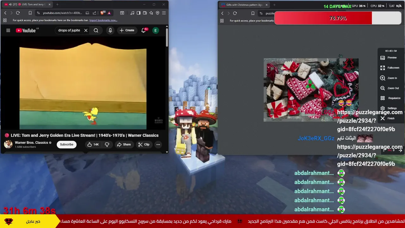Image resolution: width=405 pixels, height=228 pixels.
Task: Open apps grid in puzzle window bookmarks bar
Action: (222, 21)
